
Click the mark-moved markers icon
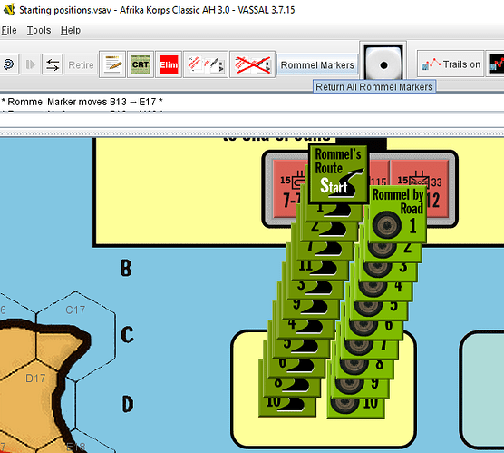coord(206,64)
